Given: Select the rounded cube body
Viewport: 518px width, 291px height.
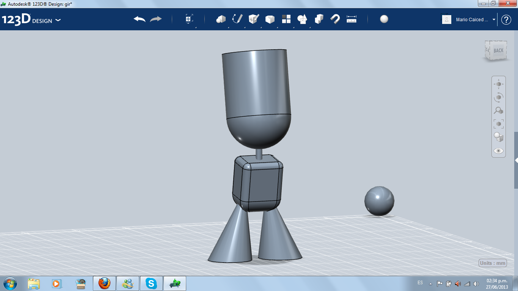Looking at the screenshot, I should pos(258,183).
